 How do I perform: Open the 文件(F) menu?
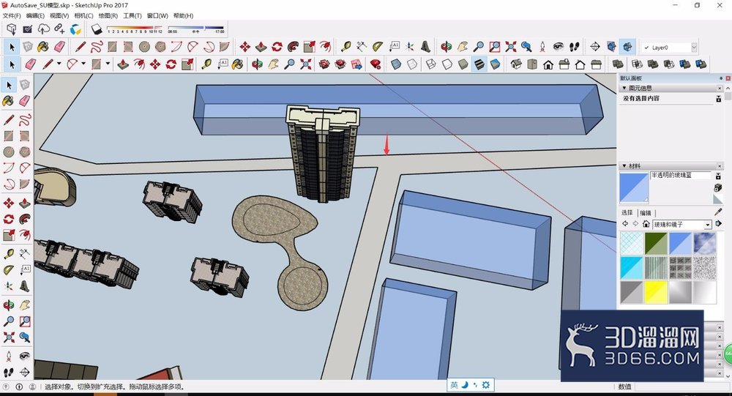12,15
